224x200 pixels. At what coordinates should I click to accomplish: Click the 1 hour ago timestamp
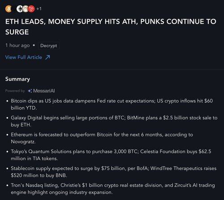(17, 45)
